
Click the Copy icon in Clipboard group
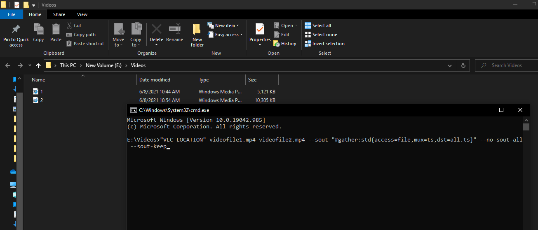click(38, 30)
